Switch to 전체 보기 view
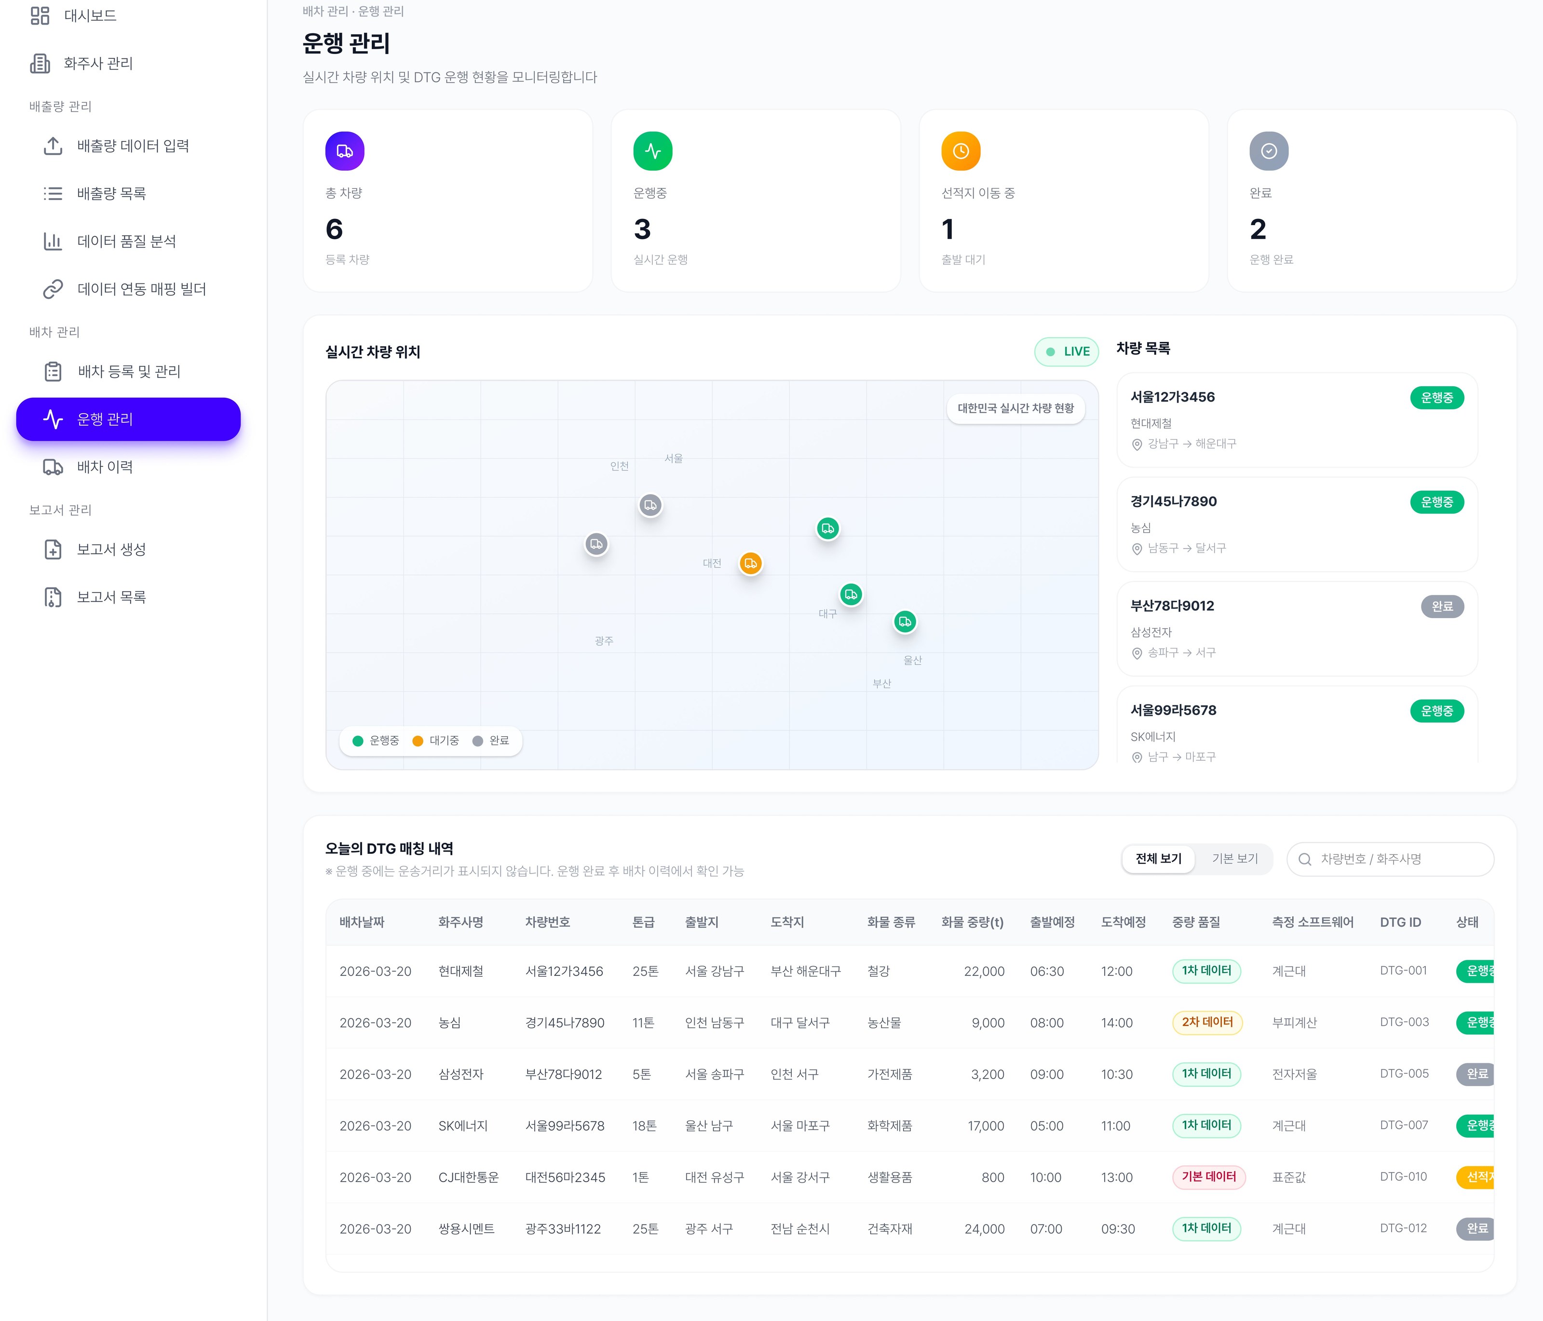 point(1158,859)
